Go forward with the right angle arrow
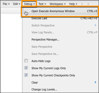 [88, 4]
